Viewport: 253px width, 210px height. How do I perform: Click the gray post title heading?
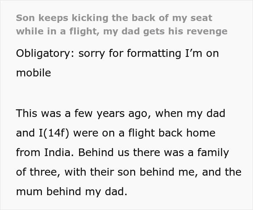(x=121, y=24)
